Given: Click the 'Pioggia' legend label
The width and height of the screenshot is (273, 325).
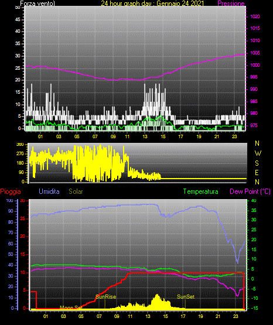Looking at the screenshot, I should click(11, 191).
